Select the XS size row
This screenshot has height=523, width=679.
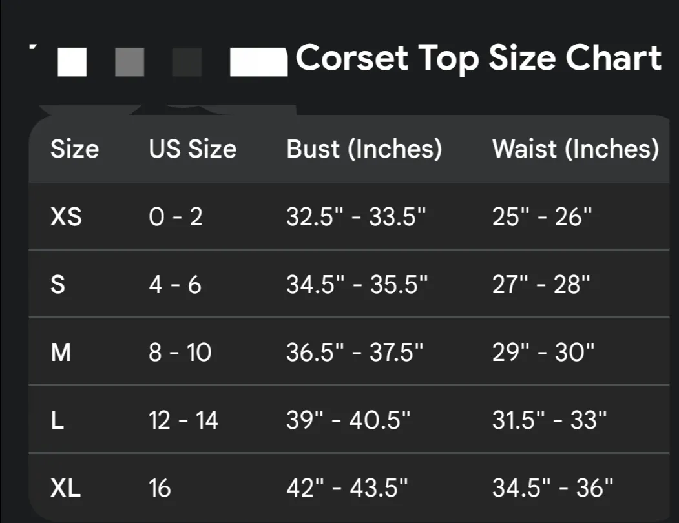point(349,216)
